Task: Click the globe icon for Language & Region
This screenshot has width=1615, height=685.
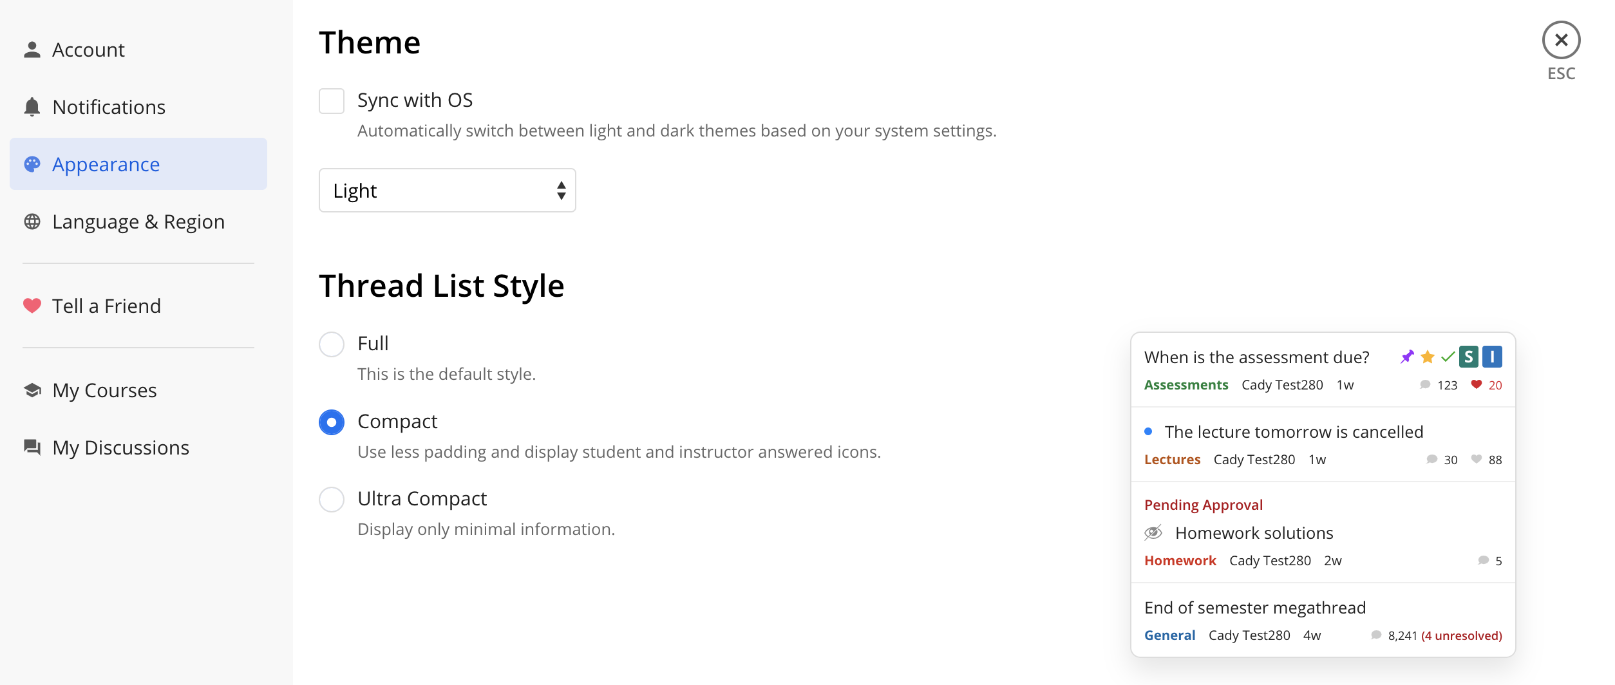Action: coord(32,221)
